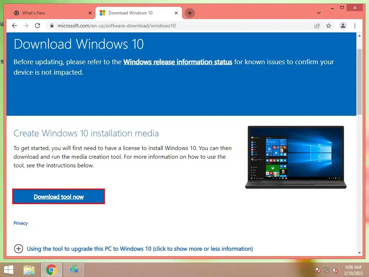
Task: Maximize the Chrome window
Action: 342,8
